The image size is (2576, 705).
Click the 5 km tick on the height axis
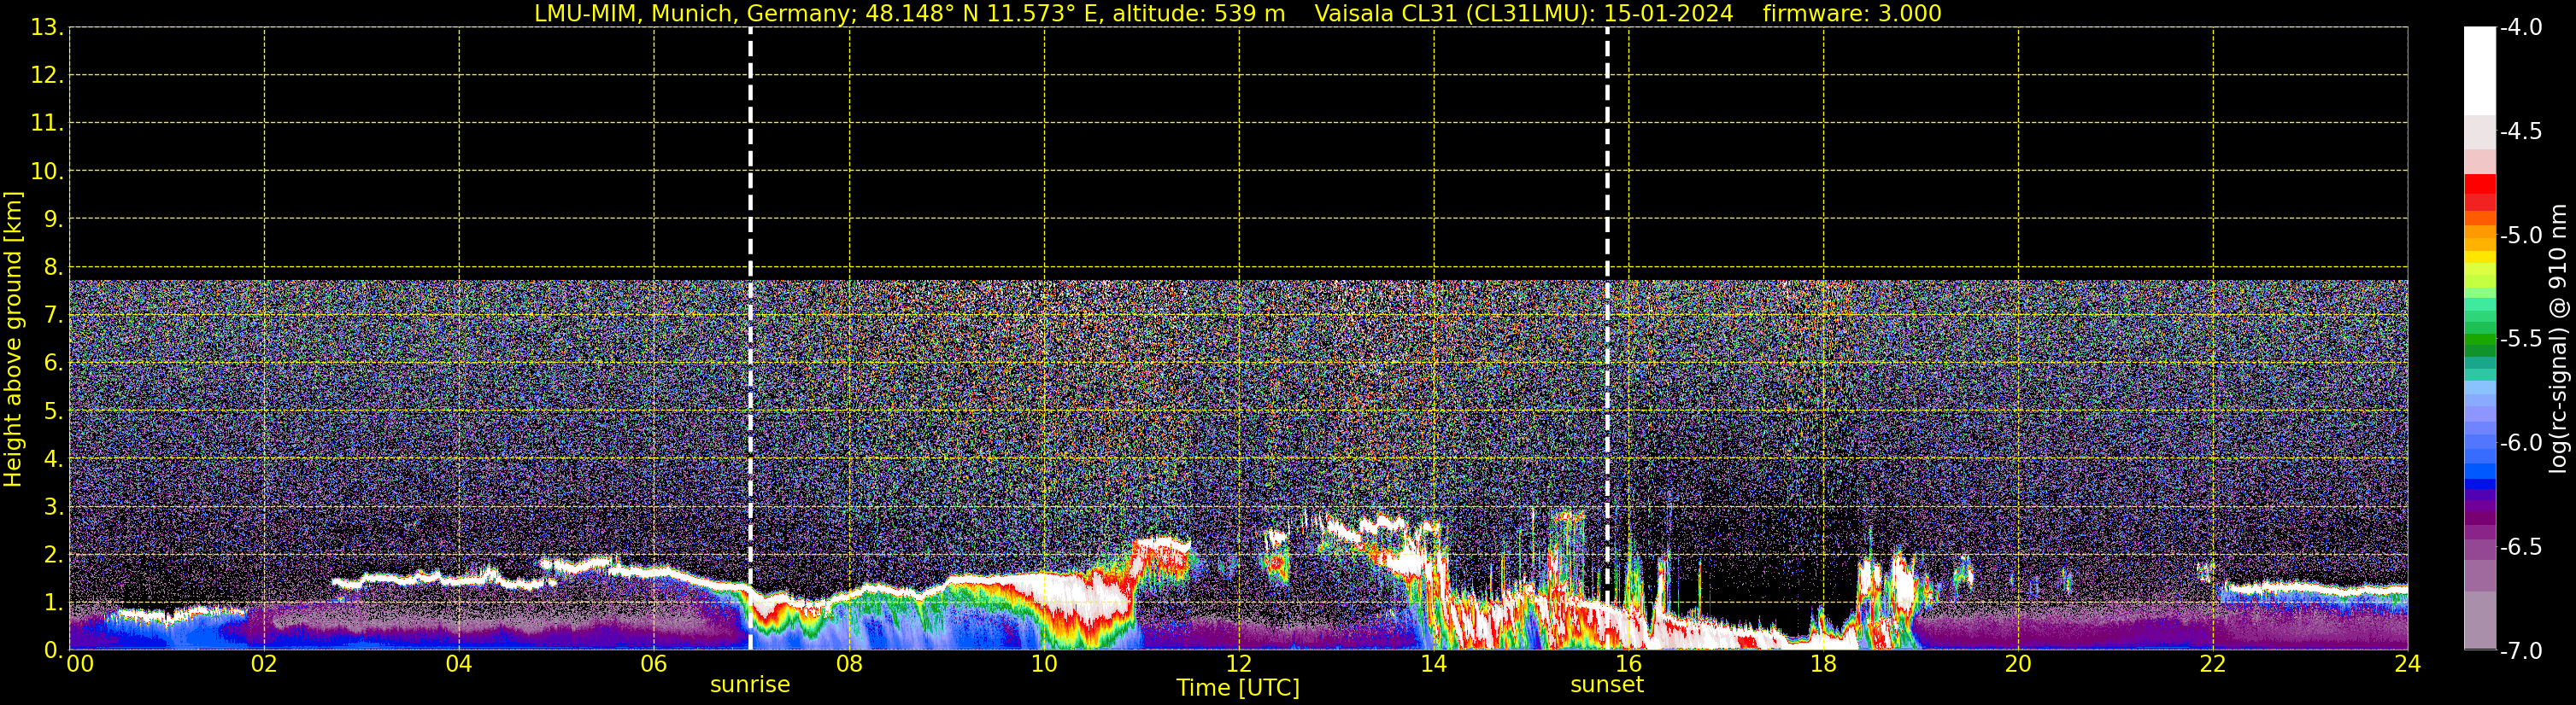(51, 411)
